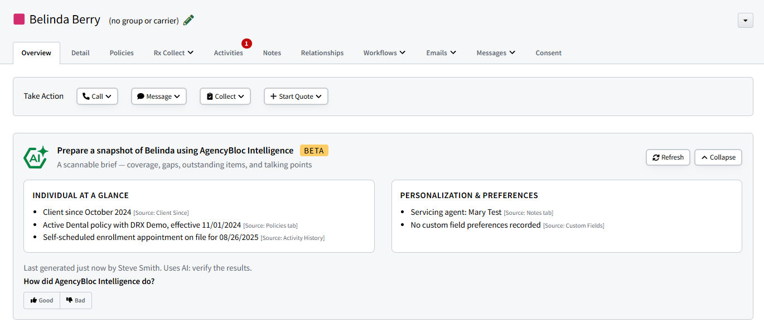This screenshot has height=327, width=764.
Task: Click the 'Source: Client Since' reference
Action: coord(161,213)
